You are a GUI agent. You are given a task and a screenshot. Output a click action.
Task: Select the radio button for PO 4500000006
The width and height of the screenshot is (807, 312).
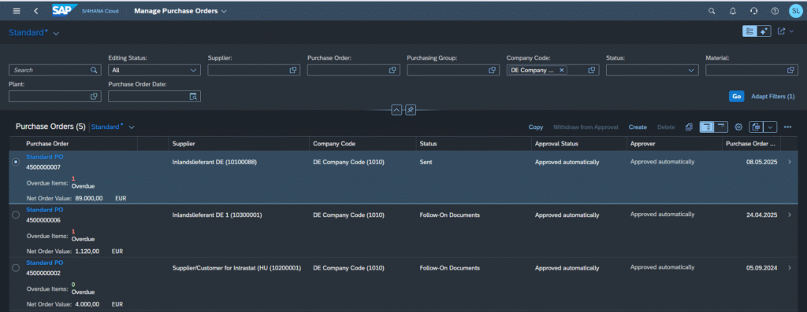point(16,215)
